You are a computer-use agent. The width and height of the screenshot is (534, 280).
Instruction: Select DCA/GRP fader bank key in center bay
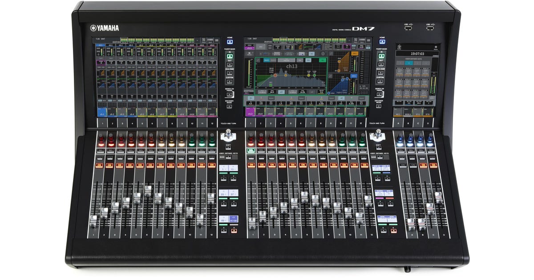coord(380,73)
